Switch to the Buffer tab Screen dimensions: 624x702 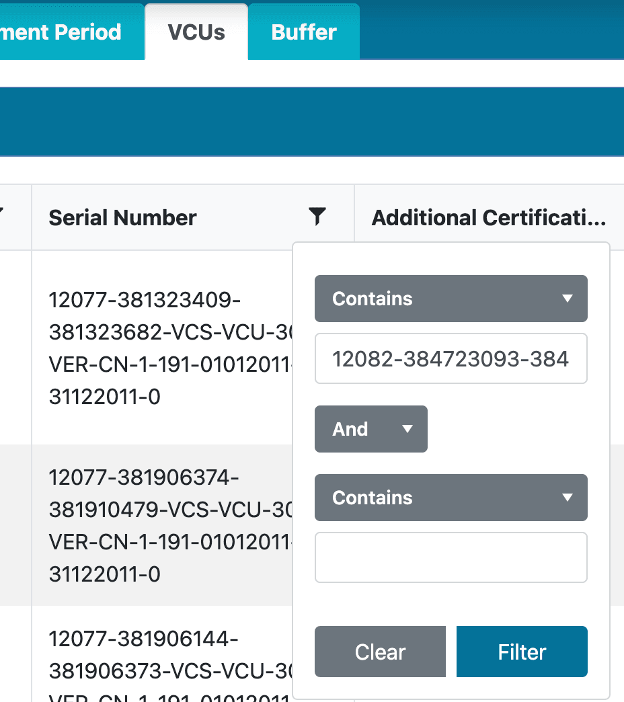point(303,31)
